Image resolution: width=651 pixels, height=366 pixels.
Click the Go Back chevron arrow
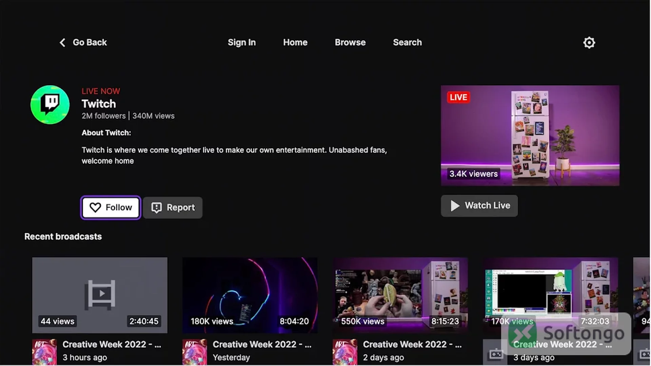(x=62, y=43)
